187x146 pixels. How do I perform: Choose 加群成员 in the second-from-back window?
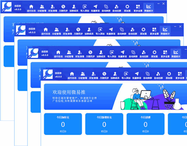(89, 31)
